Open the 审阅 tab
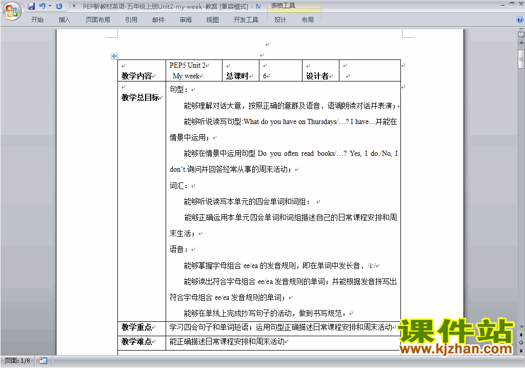 (186, 20)
